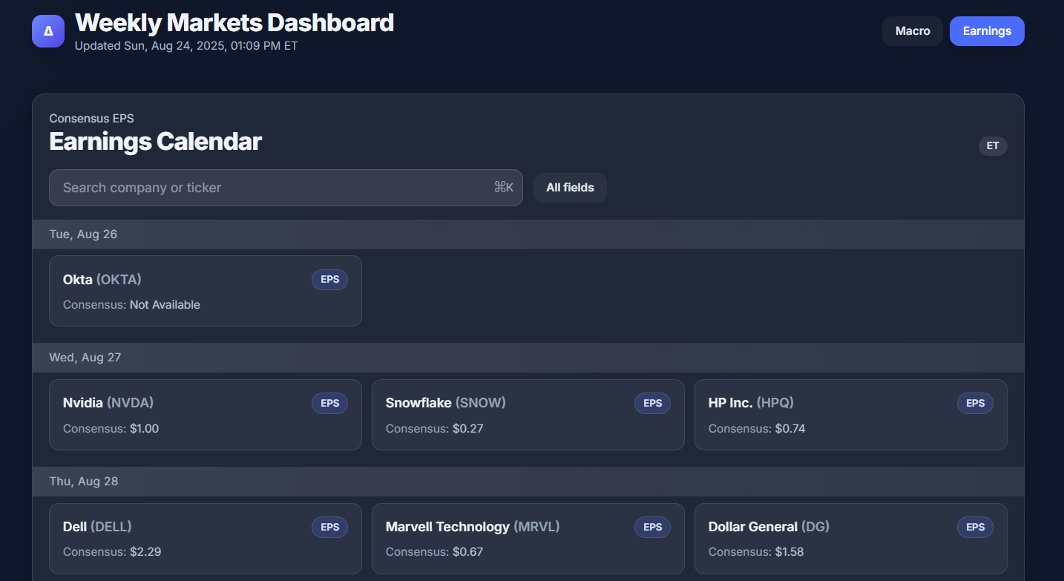Screen dimensions: 1064x581
Task: Click the Thu, Aug 28 date header
Action: coord(528,482)
